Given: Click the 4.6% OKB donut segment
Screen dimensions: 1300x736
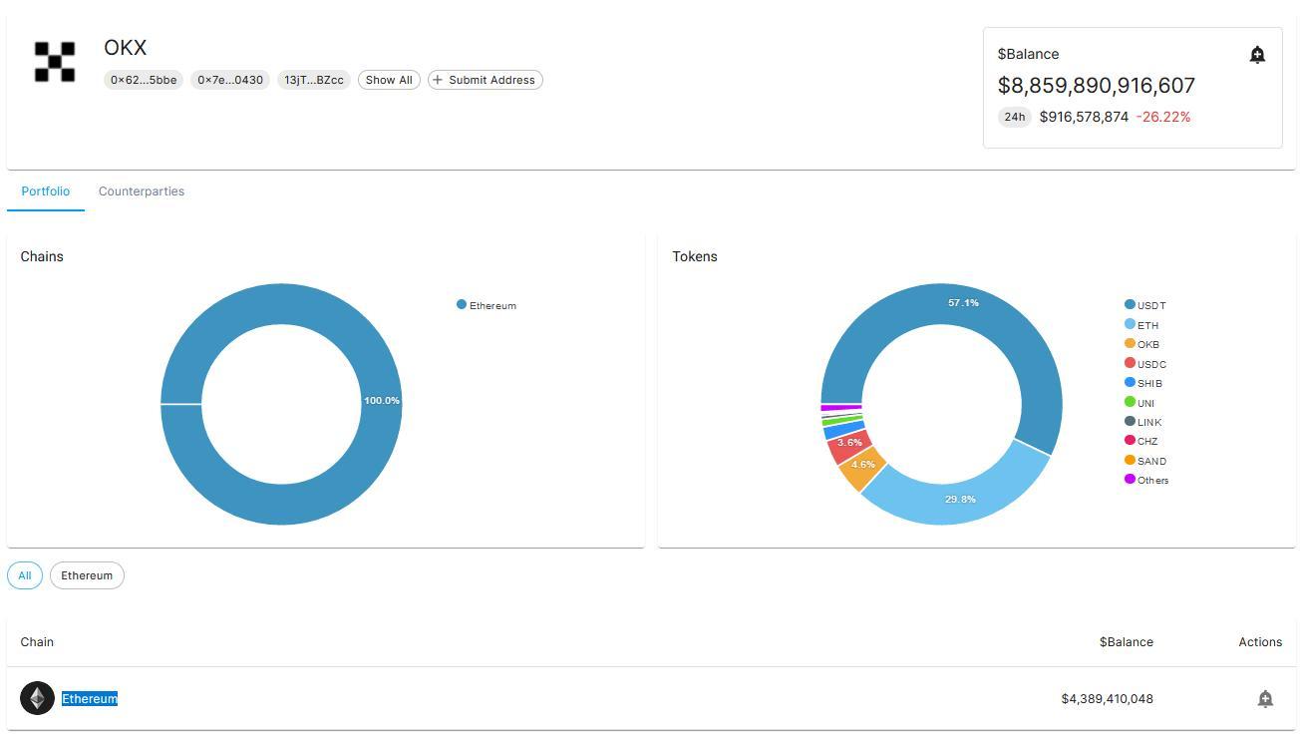Looking at the screenshot, I should 863,466.
